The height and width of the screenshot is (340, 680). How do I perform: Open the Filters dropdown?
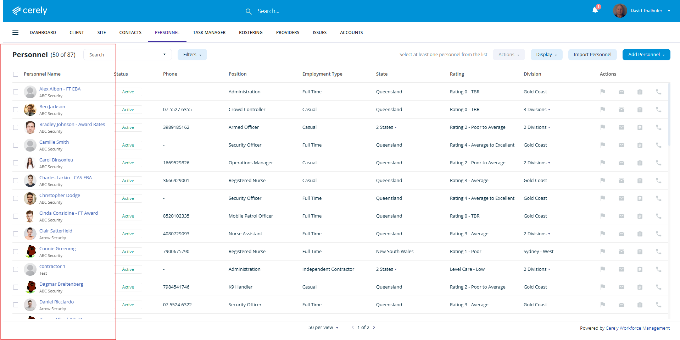(192, 55)
